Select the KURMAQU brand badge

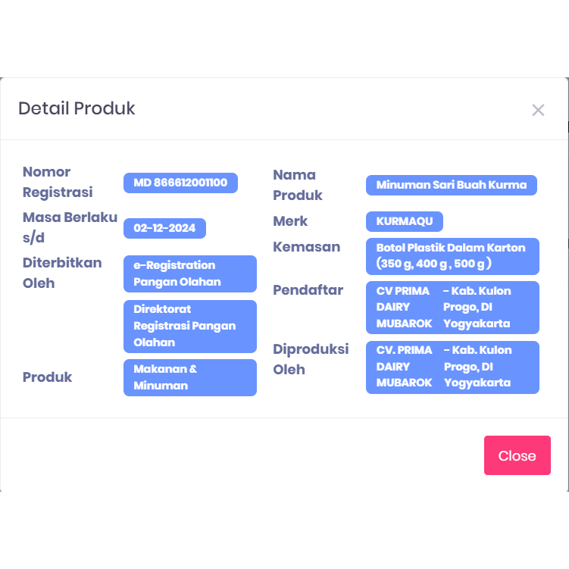click(x=404, y=221)
